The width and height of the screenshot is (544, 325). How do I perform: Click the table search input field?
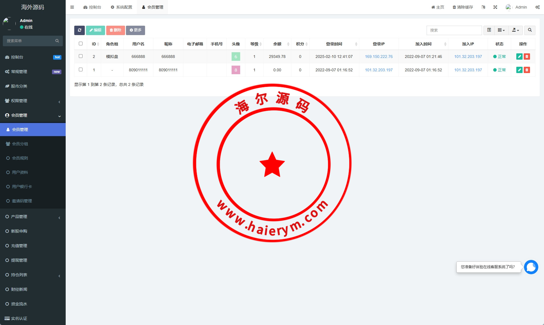(x=454, y=30)
